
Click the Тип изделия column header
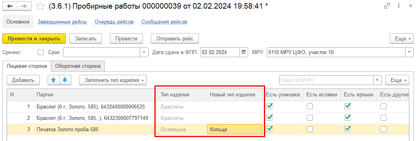[x=182, y=95]
